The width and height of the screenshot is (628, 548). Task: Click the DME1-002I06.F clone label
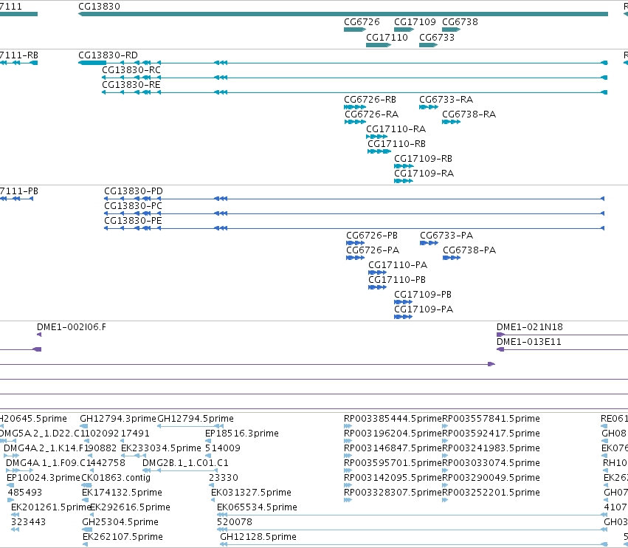72,327
